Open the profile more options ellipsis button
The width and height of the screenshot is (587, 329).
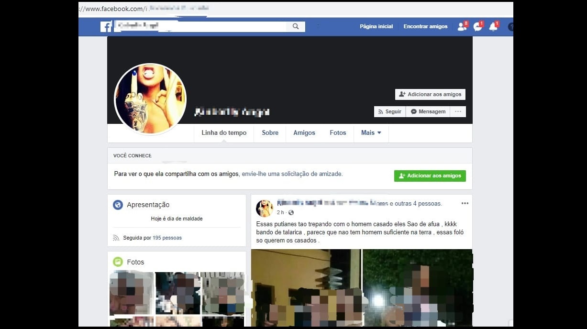click(x=458, y=111)
